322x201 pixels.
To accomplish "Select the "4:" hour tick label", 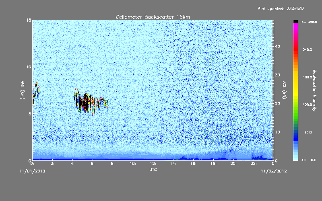I will 73,164.
